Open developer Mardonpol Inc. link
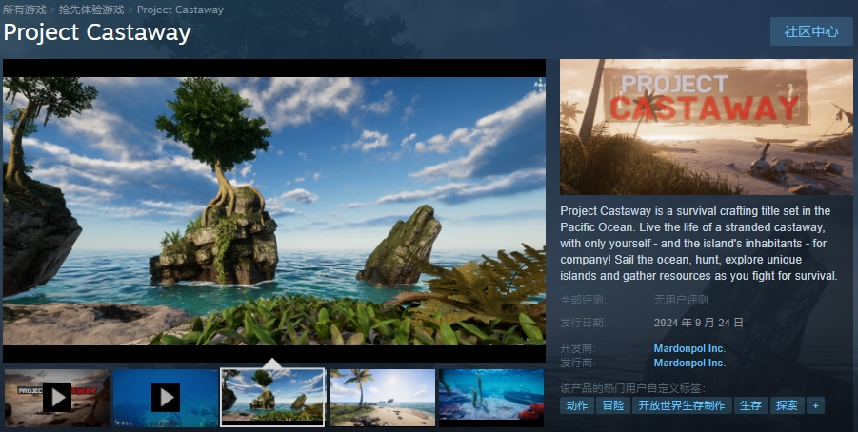858x432 pixels. point(689,348)
